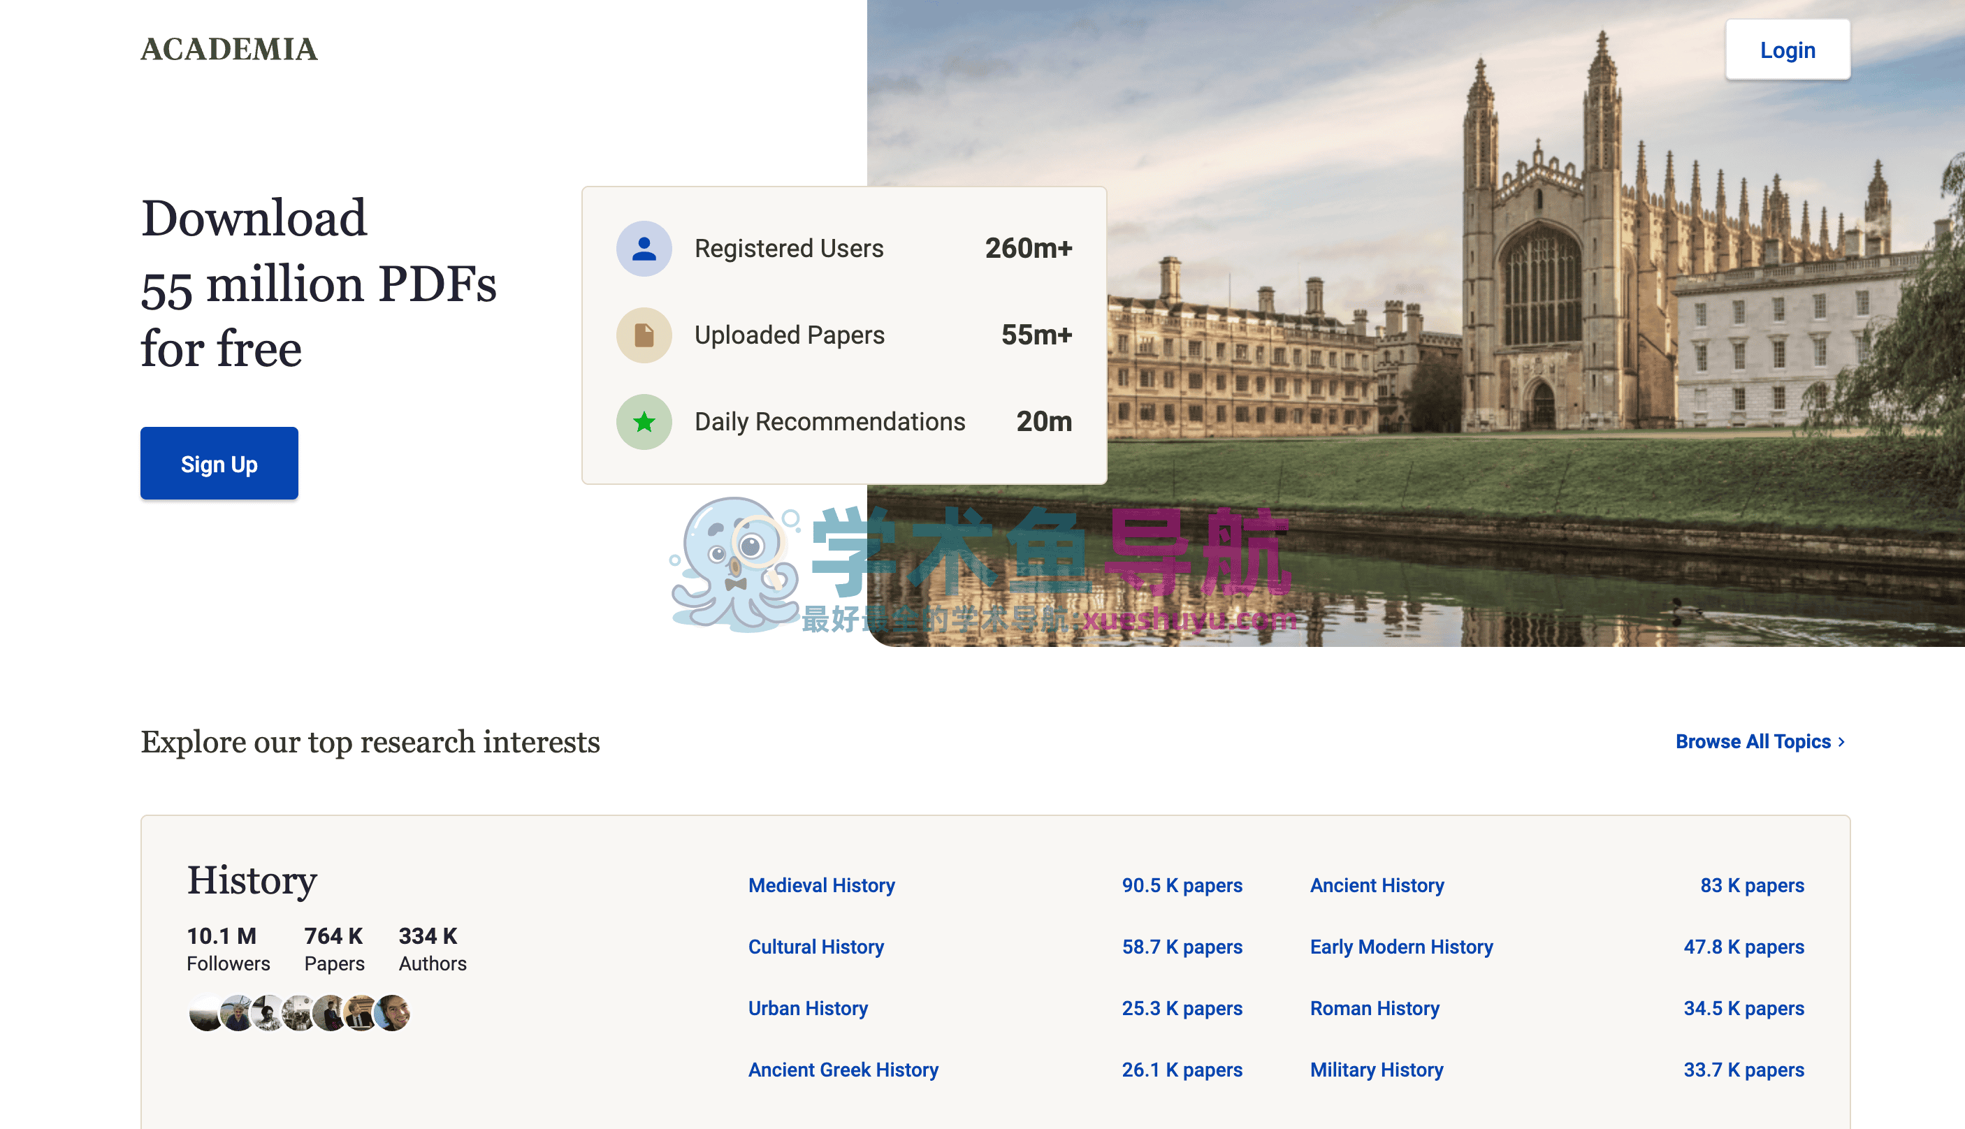Image resolution: width=1965 pixels, height=1129 pixels.
Task: Click the Login button
Action: pos(1787,50)
